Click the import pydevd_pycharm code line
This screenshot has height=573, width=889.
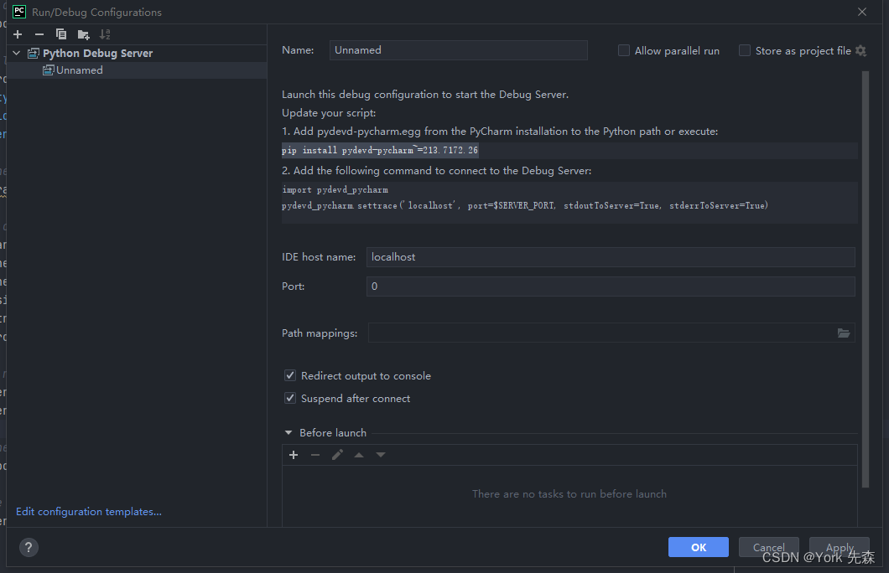point(335,189)
